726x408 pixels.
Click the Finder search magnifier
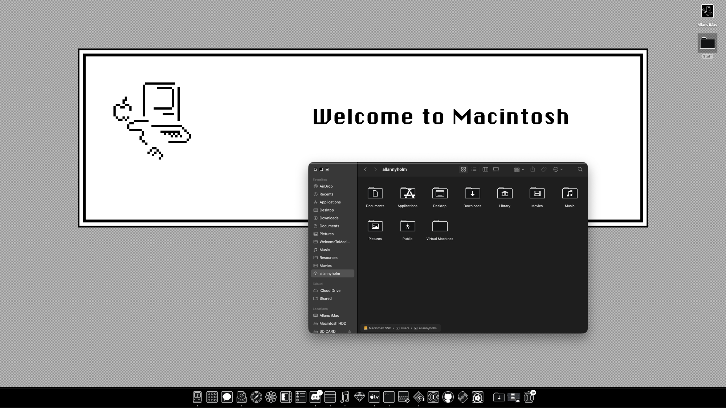coord(580,169)
